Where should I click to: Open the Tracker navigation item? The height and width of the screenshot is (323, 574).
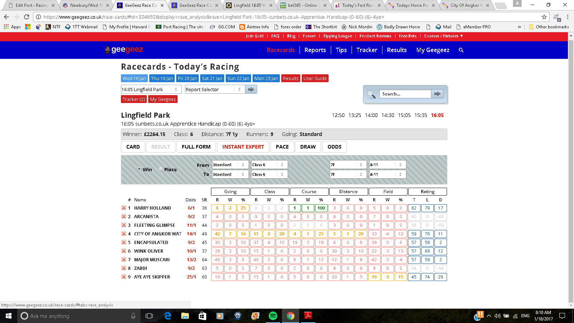(x=367, y=50)
